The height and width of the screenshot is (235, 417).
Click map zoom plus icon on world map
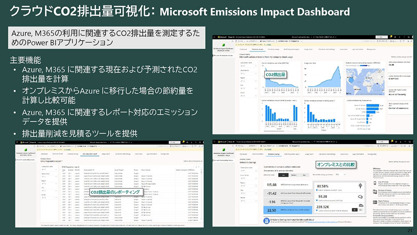(379, 71)
